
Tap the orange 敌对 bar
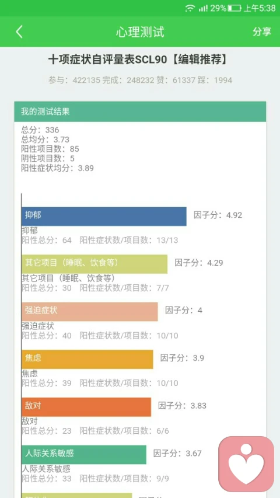coord(86,406)
